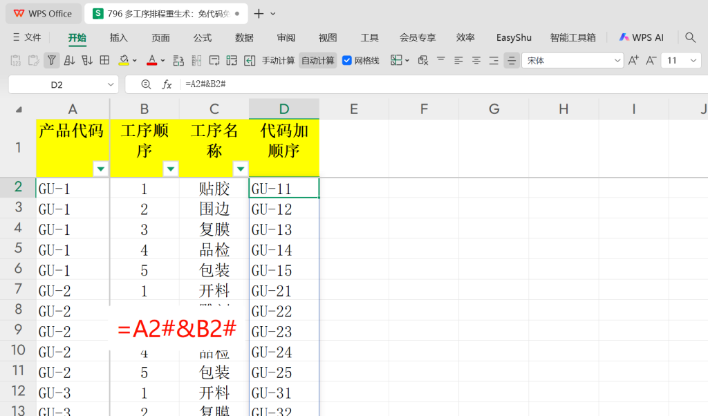Open the font color dropdown arrow
The height and width of the screenshot is (416, 708).
click(x=163, y=60)
